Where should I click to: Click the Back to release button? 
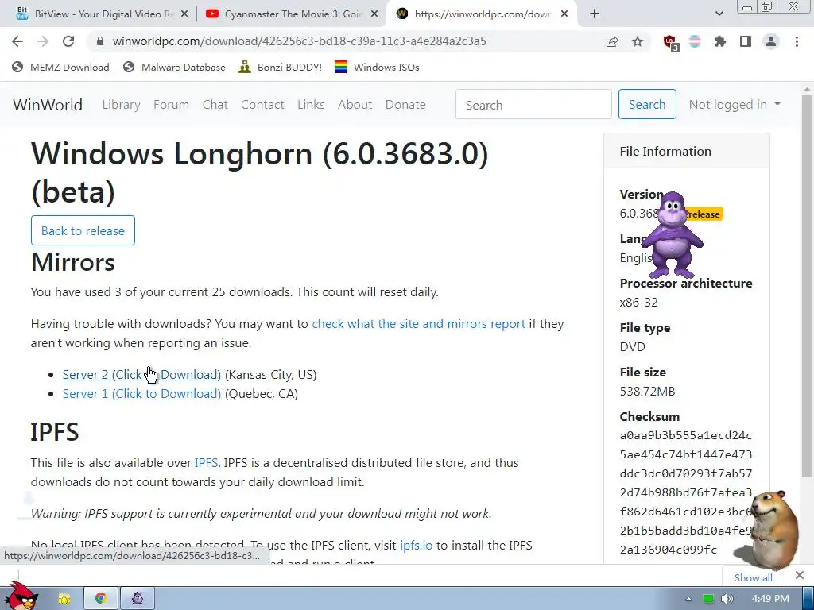[83, 230]
